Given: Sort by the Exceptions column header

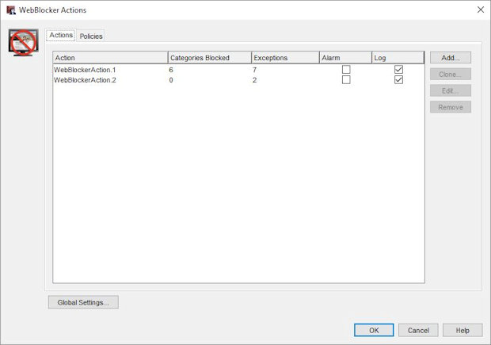Looking at the screenshot, I should click(x=285, y=58).
